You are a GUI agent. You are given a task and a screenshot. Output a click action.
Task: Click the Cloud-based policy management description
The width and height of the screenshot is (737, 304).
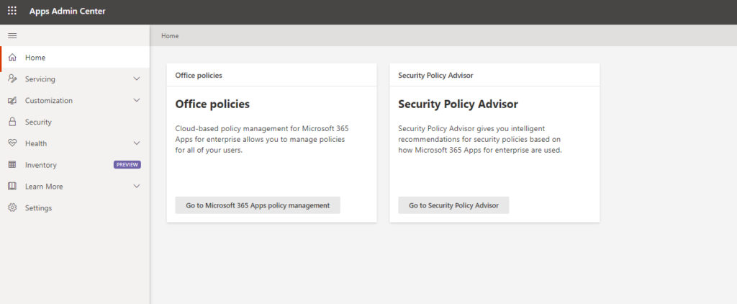click(262, 139)
